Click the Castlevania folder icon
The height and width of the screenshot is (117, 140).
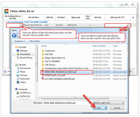point(43,51)
